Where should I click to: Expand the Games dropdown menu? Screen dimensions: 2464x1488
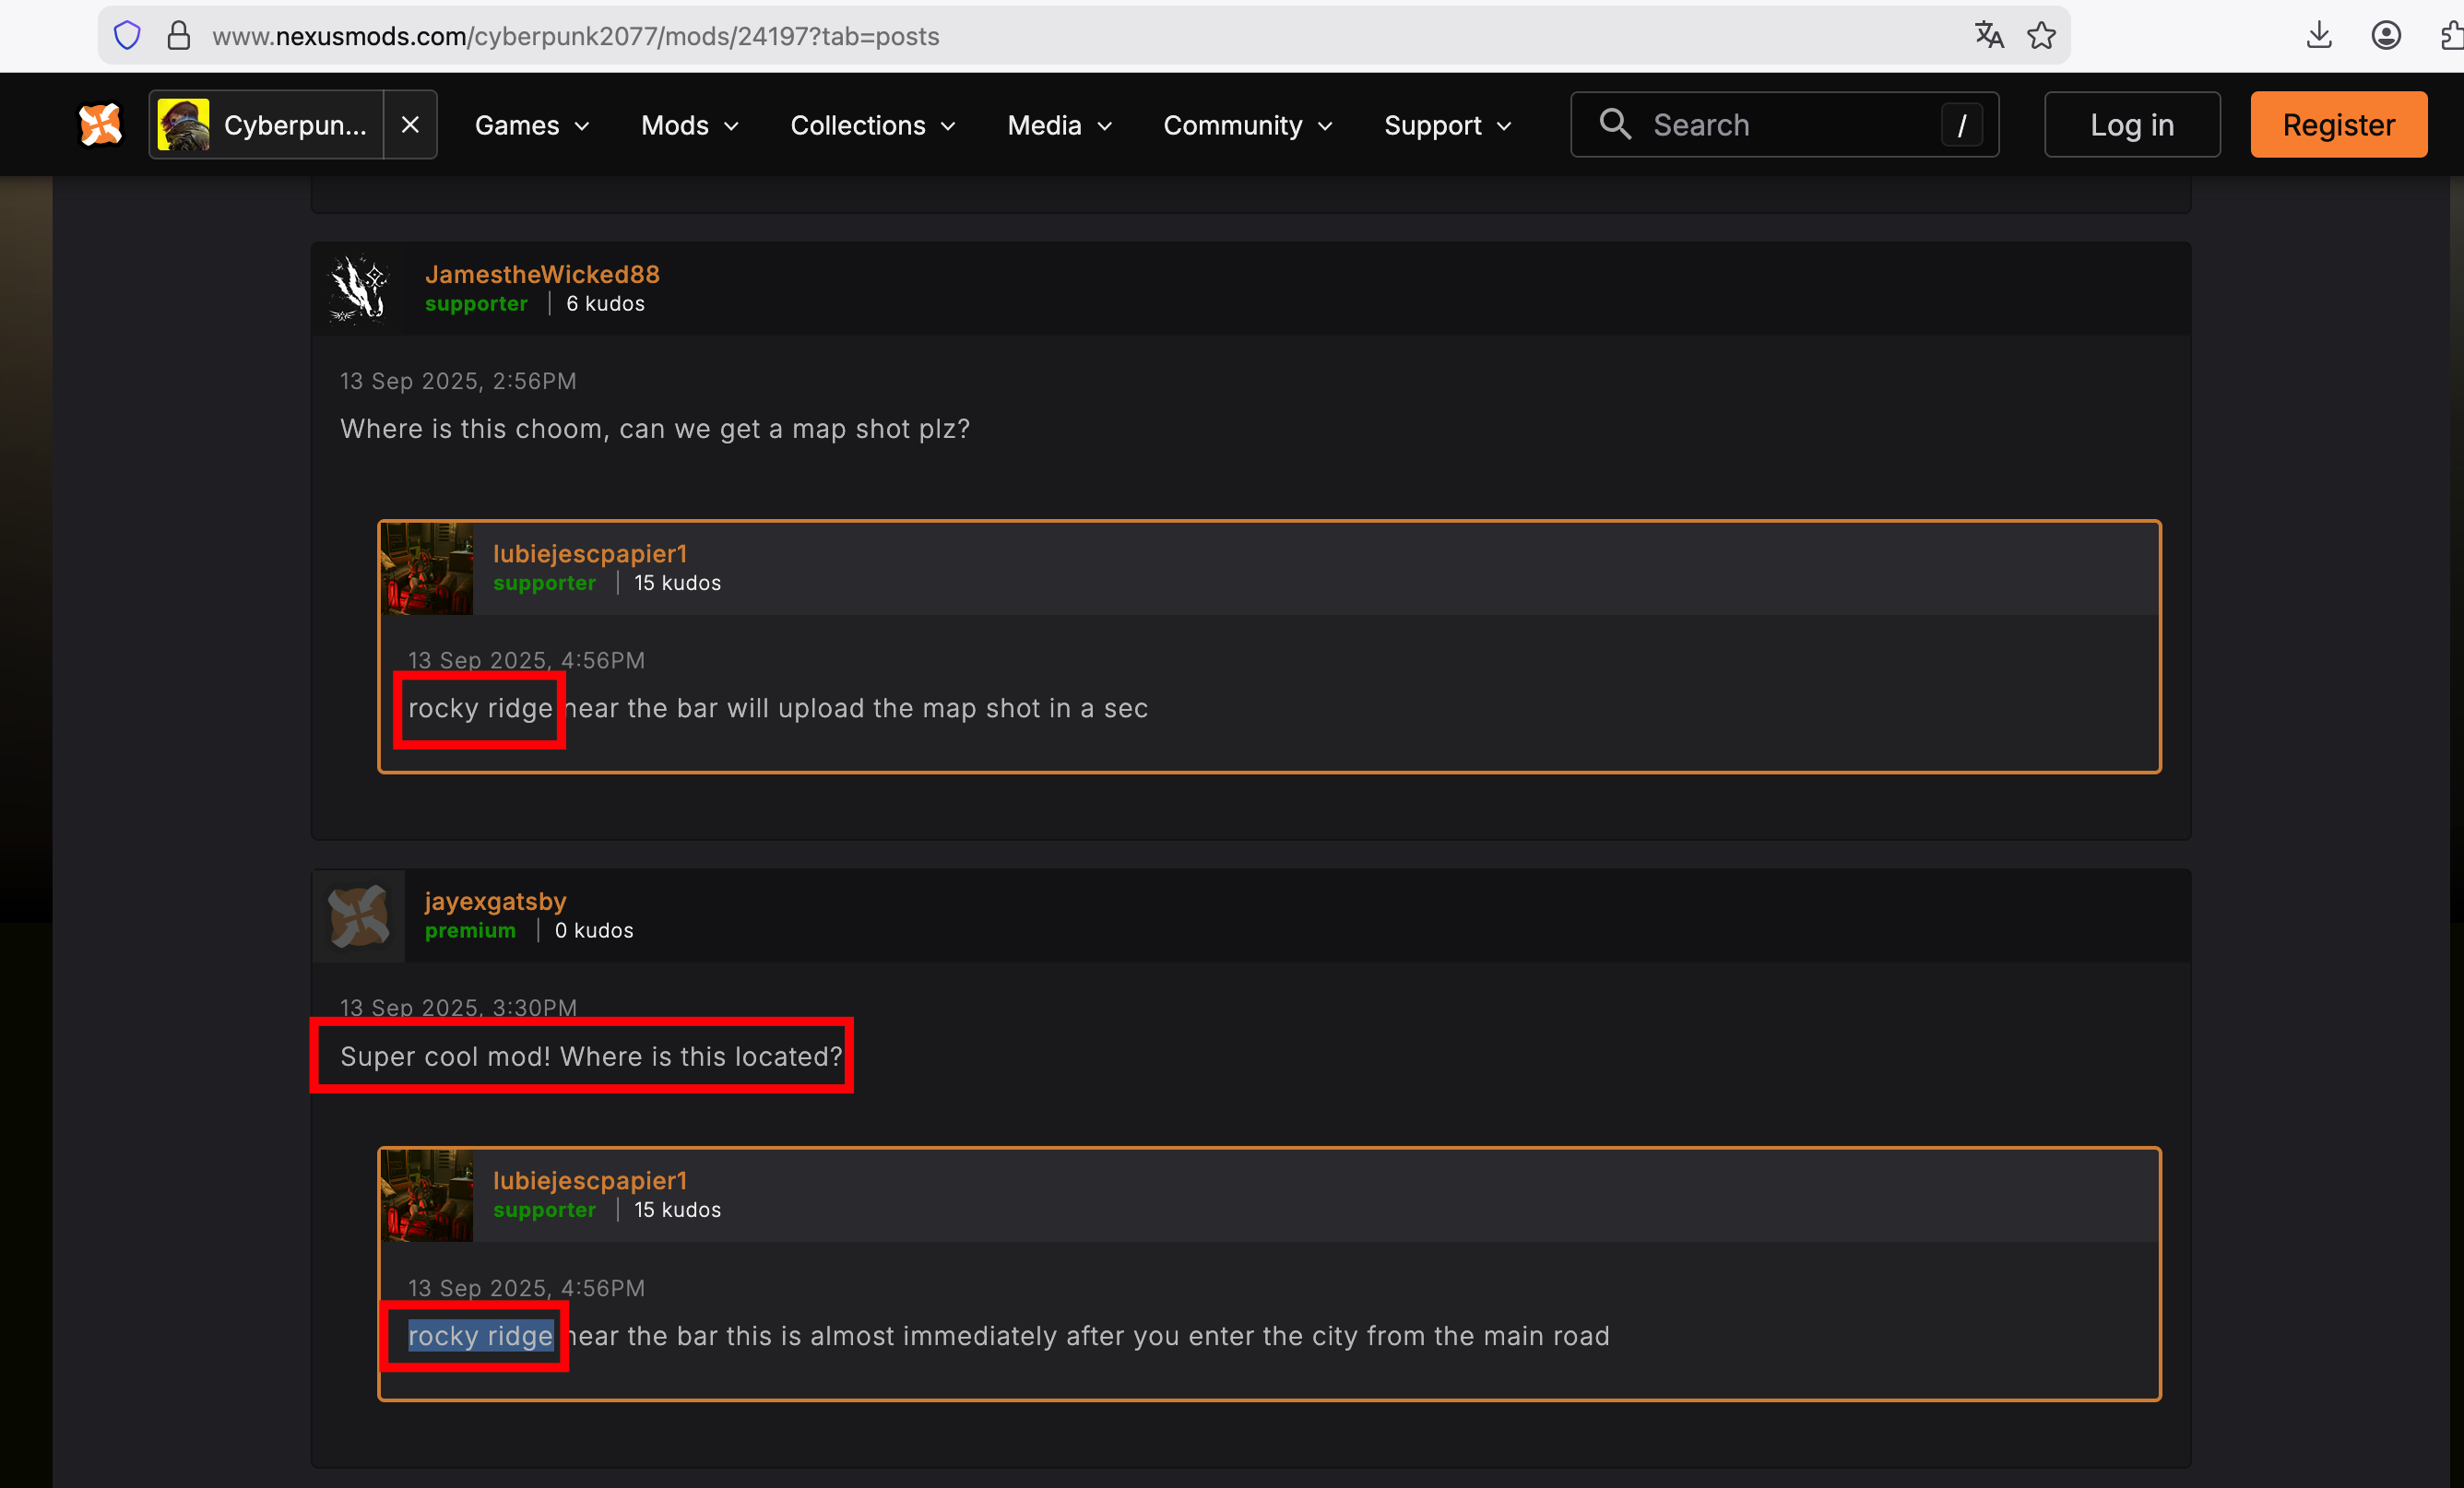click(x=532, y=125)
